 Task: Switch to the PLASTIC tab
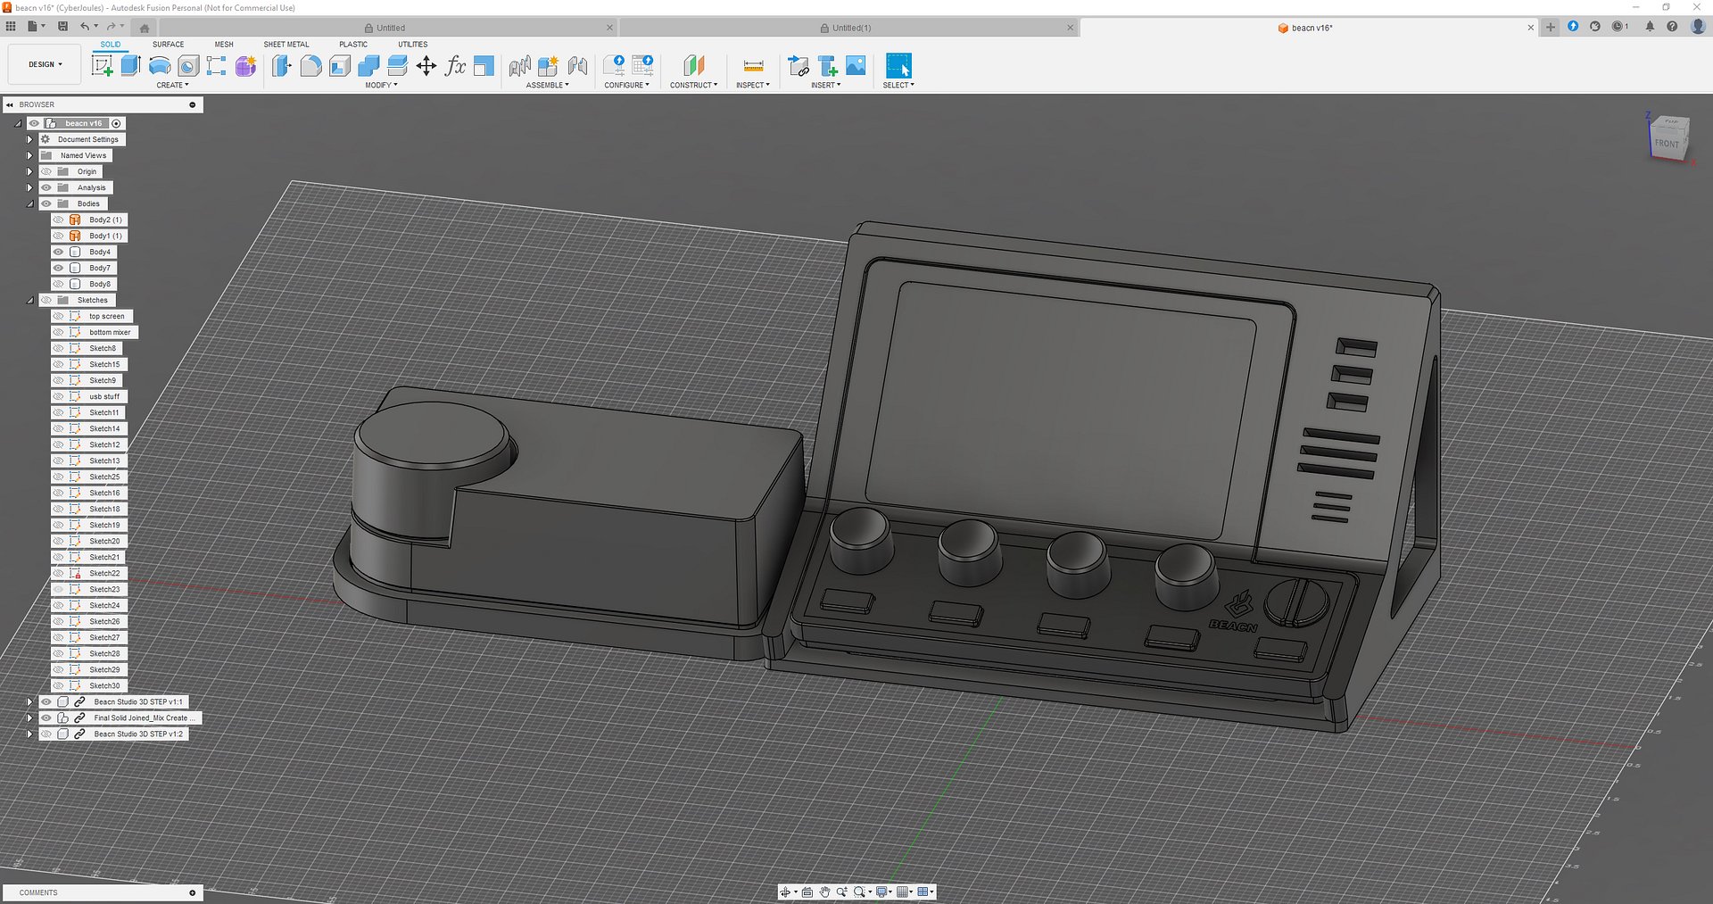353,44
